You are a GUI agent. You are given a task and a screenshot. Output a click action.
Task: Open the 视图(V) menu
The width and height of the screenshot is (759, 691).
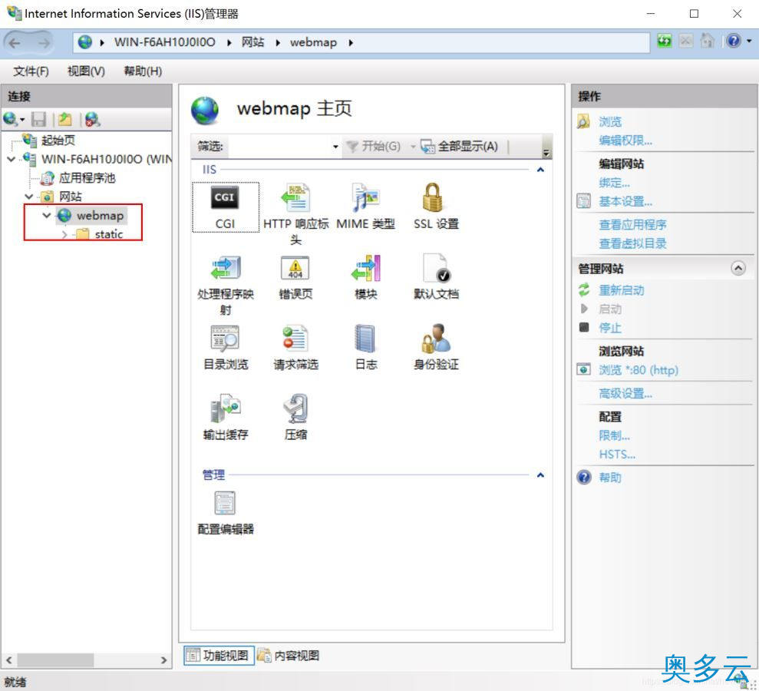[x=86, y=71]
